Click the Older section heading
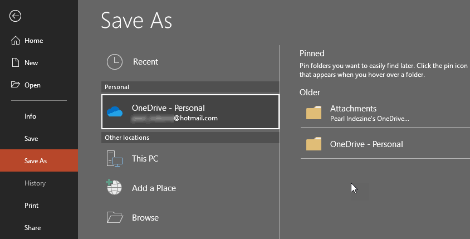This screenshot has width=470, height=239. click(310, 92)
